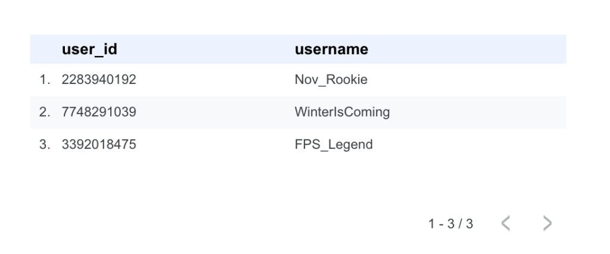
Task: Click user ID 3392018475
Action: pyautogui.click(x=99, y=145)
